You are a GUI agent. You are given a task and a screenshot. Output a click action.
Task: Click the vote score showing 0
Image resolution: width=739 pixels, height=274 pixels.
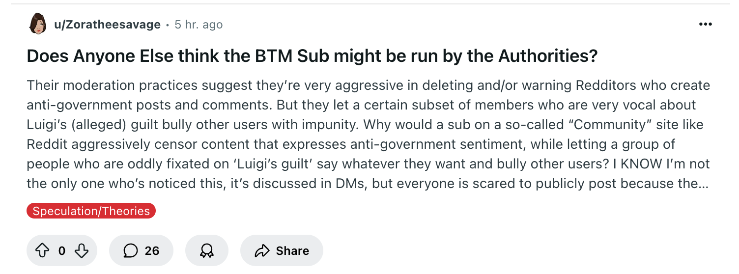pyautogui.click(x=62, y=251)
